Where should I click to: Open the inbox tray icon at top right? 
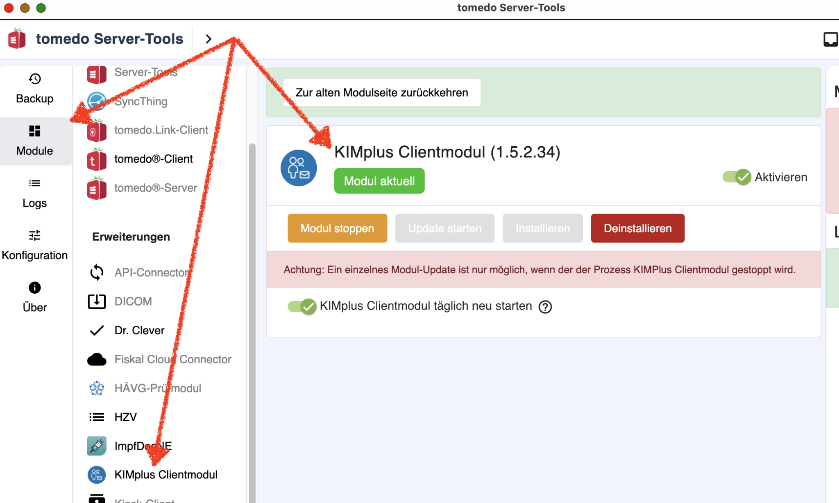coord(831,39)
